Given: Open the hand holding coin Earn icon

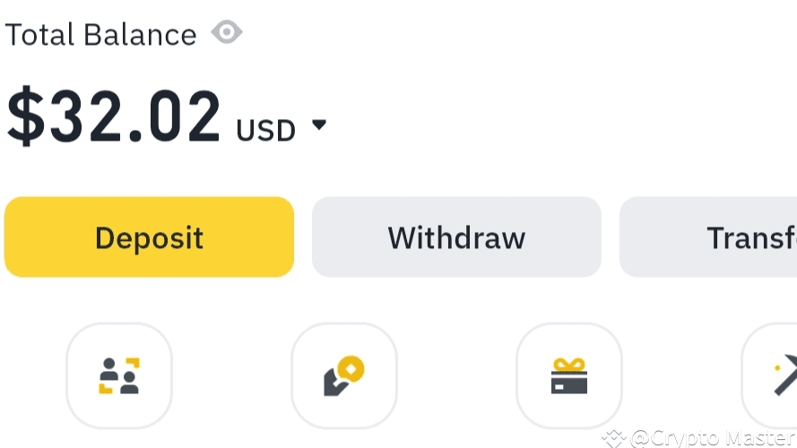Looking at the screenshot, I should pos(344,376).
